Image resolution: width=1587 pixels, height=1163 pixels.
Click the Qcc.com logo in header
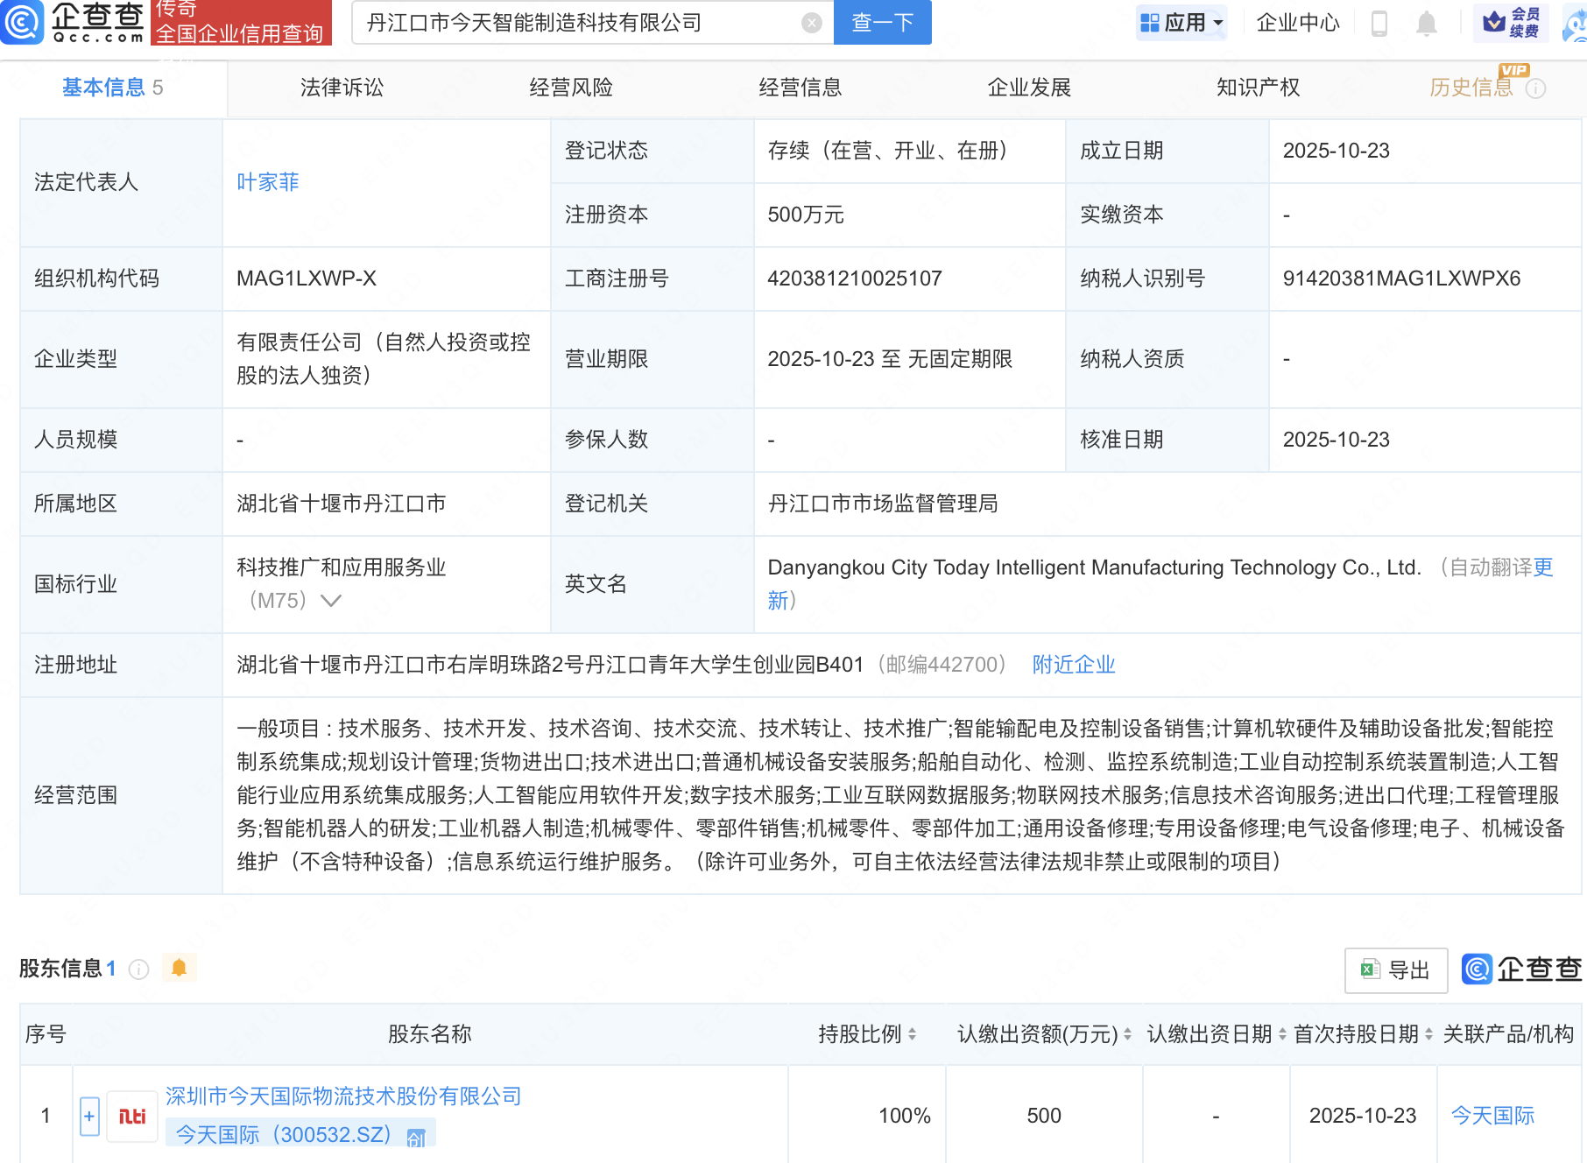[x=74, y=22]
